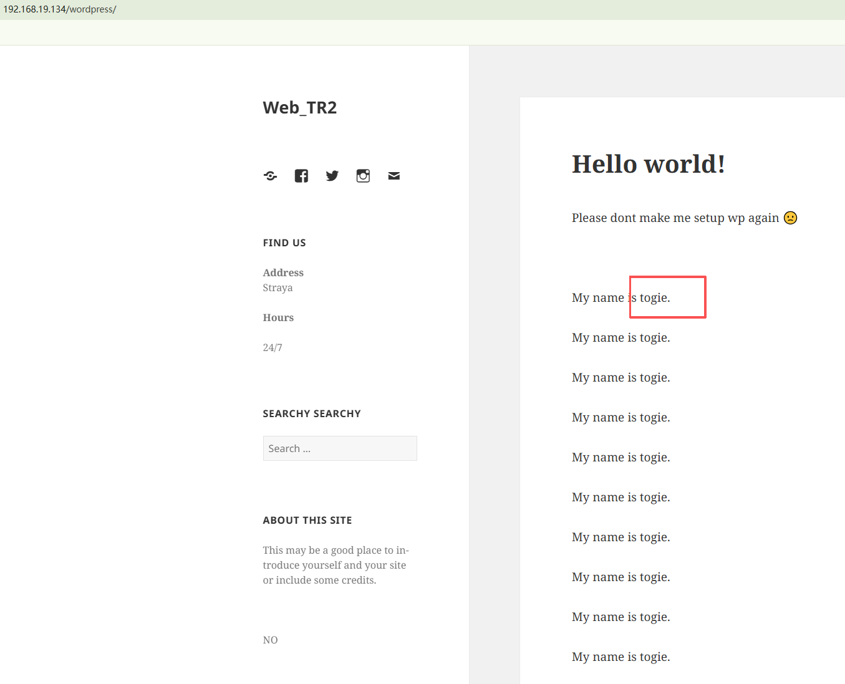Click the Address label in sidebar
The width and height of the screenshot is (845, 684).
click(x=283, y=272)
